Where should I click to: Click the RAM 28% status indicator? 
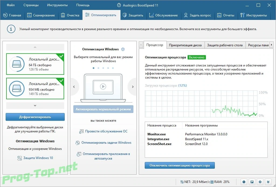(220, 182)
